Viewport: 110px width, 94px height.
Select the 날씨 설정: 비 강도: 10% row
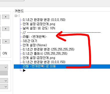click(x=39, y=28)
